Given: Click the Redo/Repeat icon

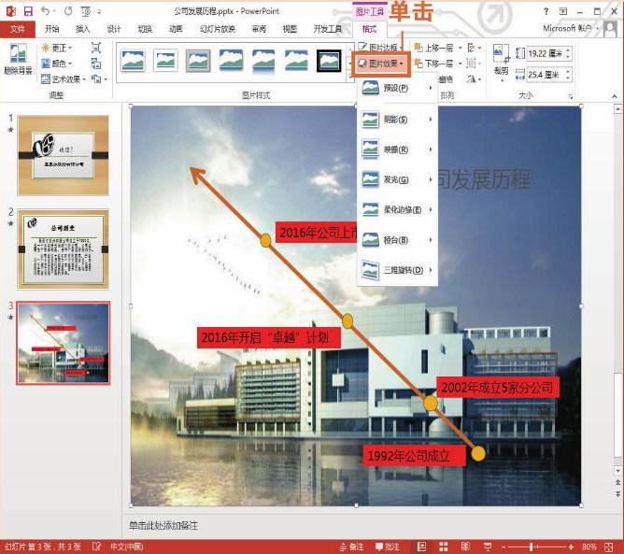Looking at the screenshot, I should coord(68,11).
